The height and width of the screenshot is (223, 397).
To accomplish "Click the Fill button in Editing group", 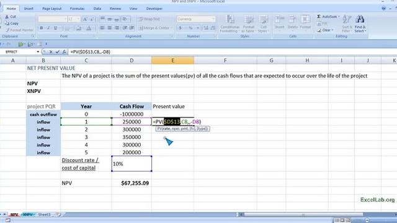I will click(x=322, y=24).
